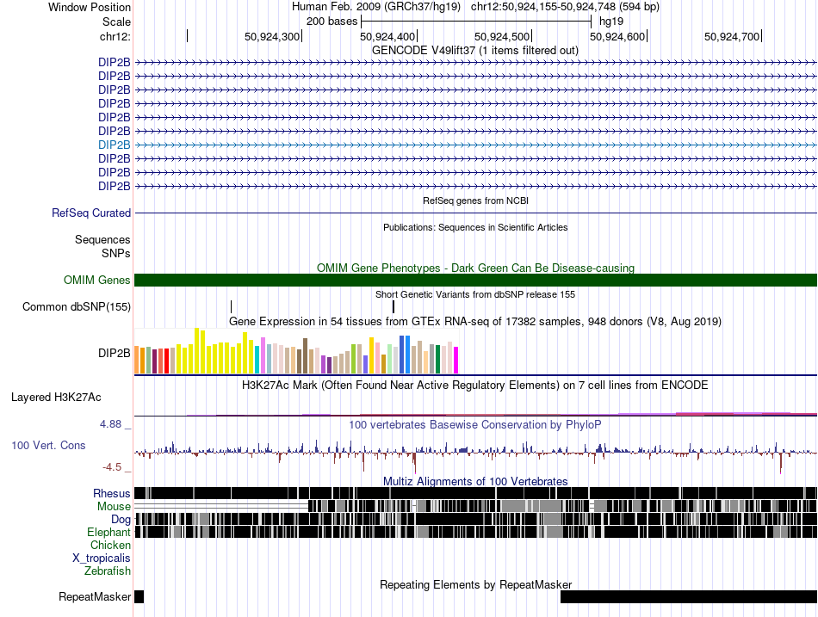Open the 100 Vert. Cons track label
The width and height of the screenshot is (818, 617).
48,446
